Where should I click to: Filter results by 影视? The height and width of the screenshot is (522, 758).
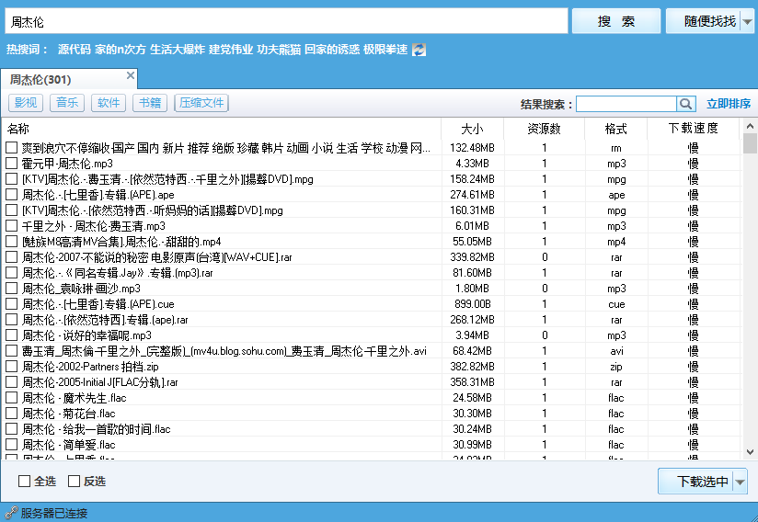26,103
